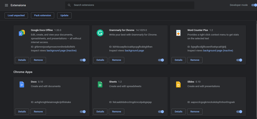The image size is (257, 119).
Task: Disable Google Docs Offline extension toggle
Action: point(83,60)
